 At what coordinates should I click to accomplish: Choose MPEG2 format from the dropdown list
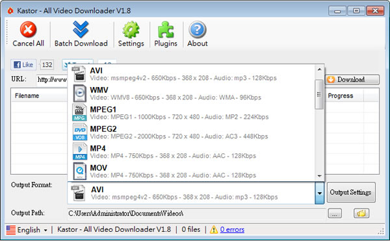coord(191,133)
